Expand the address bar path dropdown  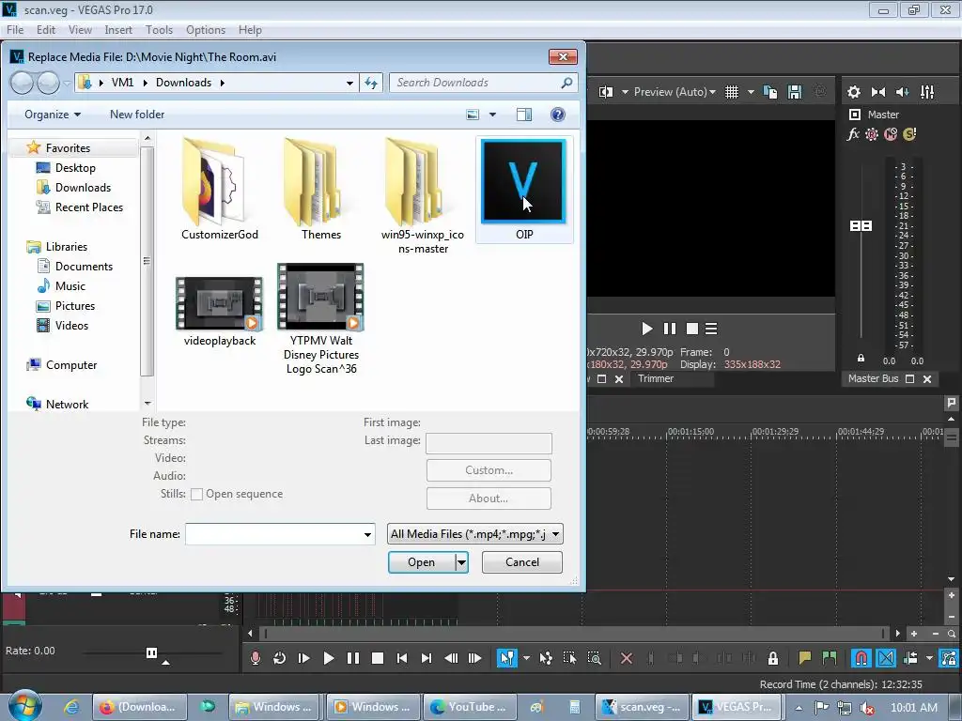pos(349,83)
